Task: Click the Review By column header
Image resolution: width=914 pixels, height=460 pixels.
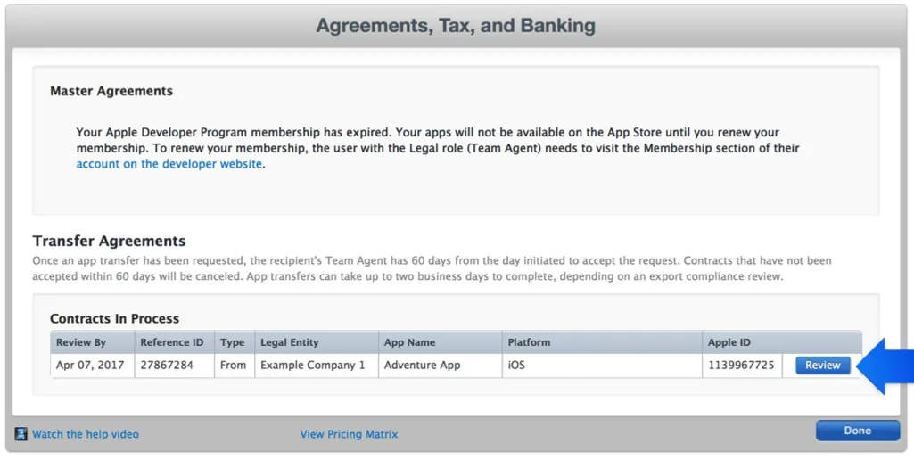Action: pos(93,342)
